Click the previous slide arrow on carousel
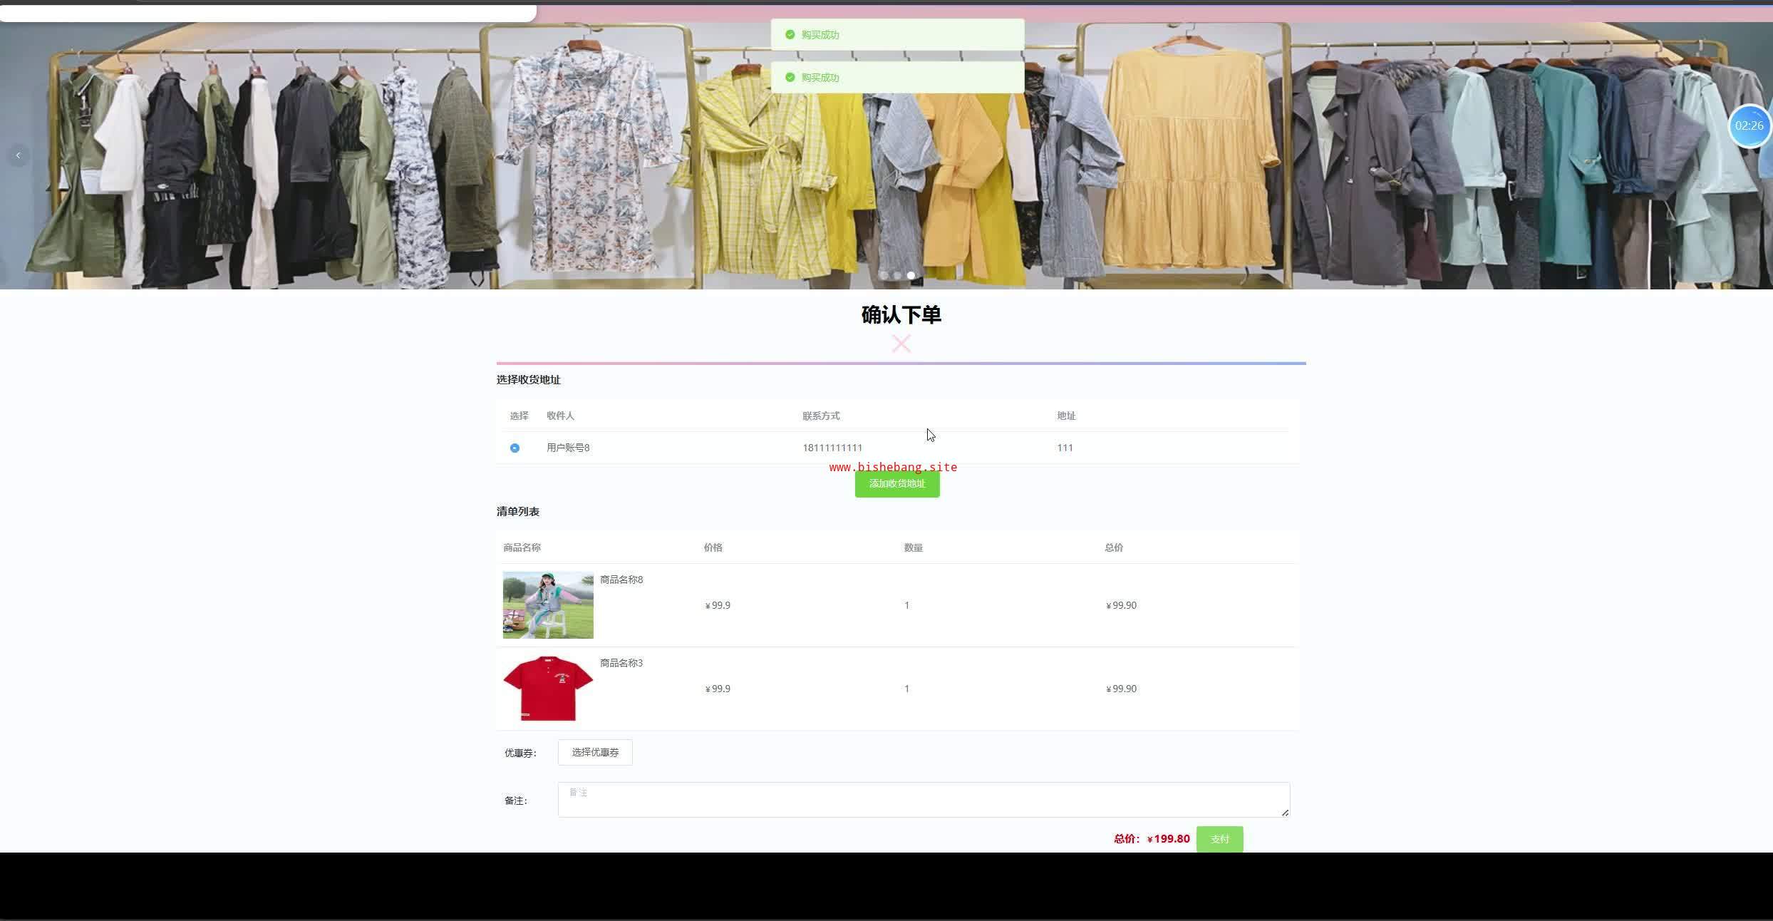Image resolution: width=1773 pixels, height=921 pixels. point(18,155)
